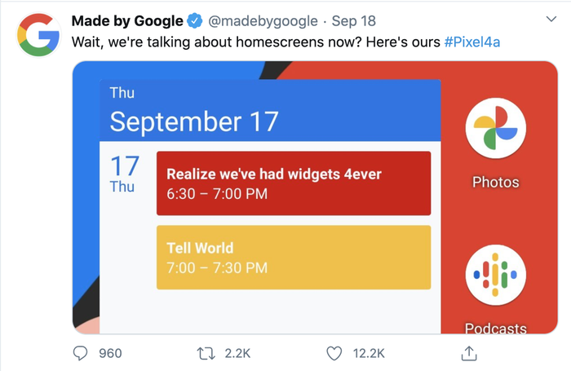Image resolution: width=571 pixels, height=371 pixels.
Task: Open the share tweet icon
Action: click(x=469, y=353)
